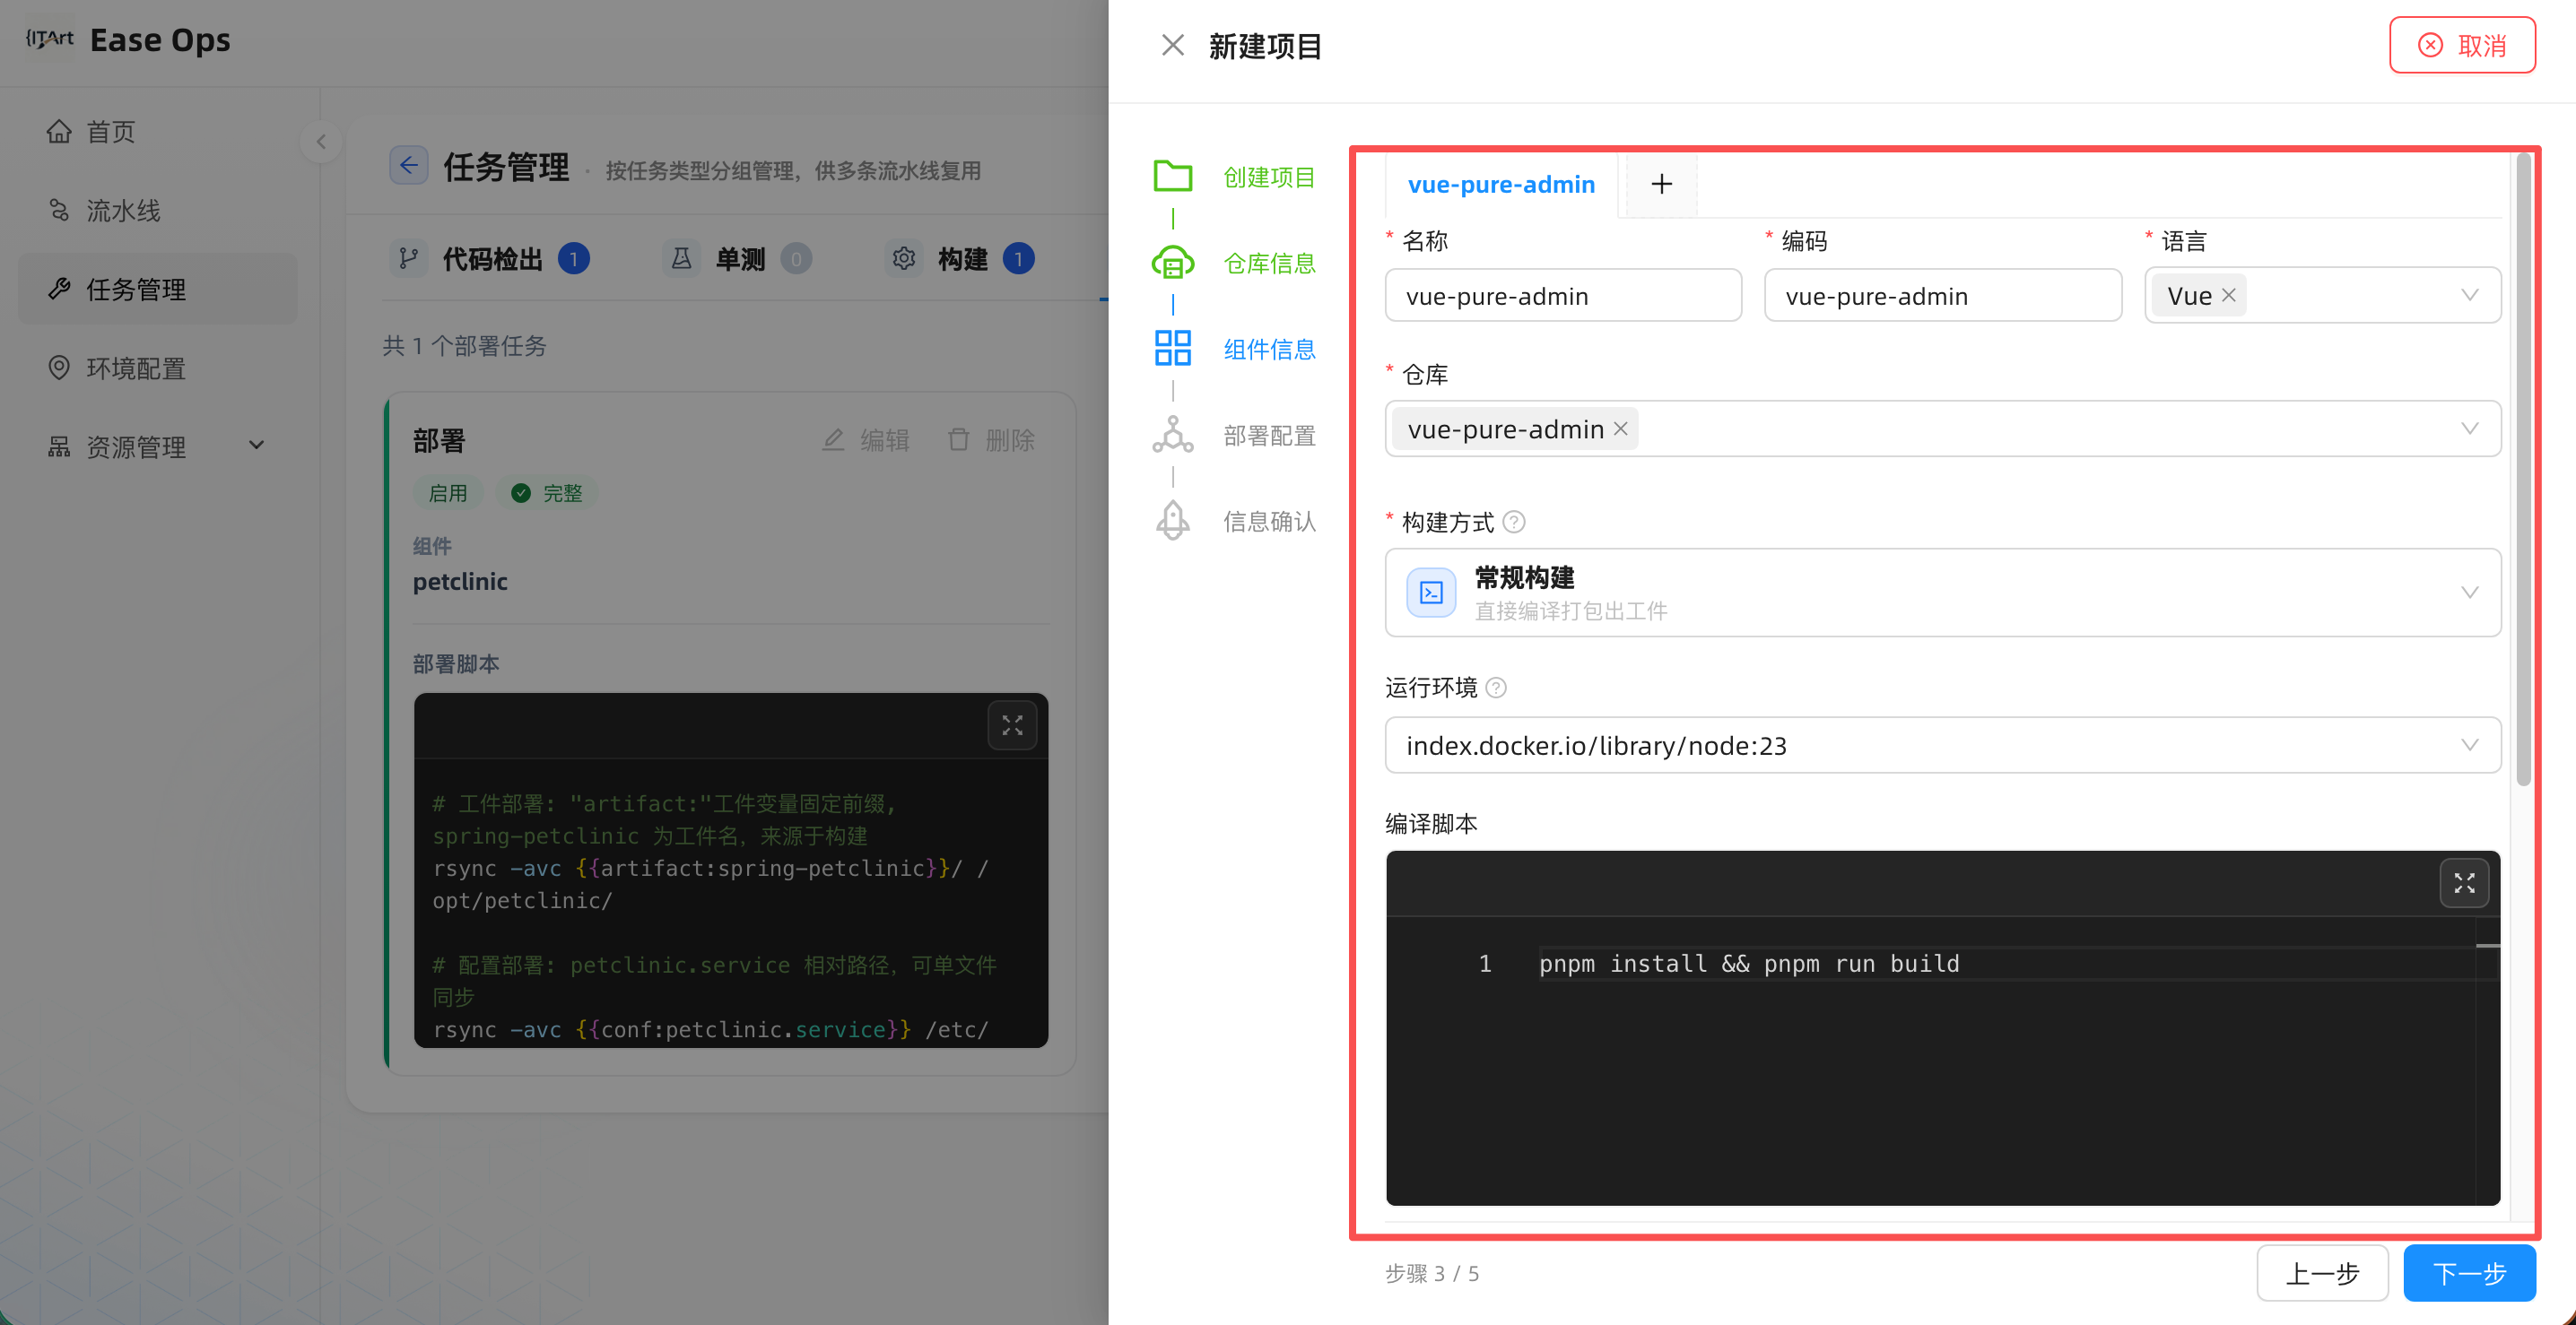The width and height of the screenshot is (2576, 1325).
Task: Click the 流水线 pipeline icon
Action: tap(59, 210)
